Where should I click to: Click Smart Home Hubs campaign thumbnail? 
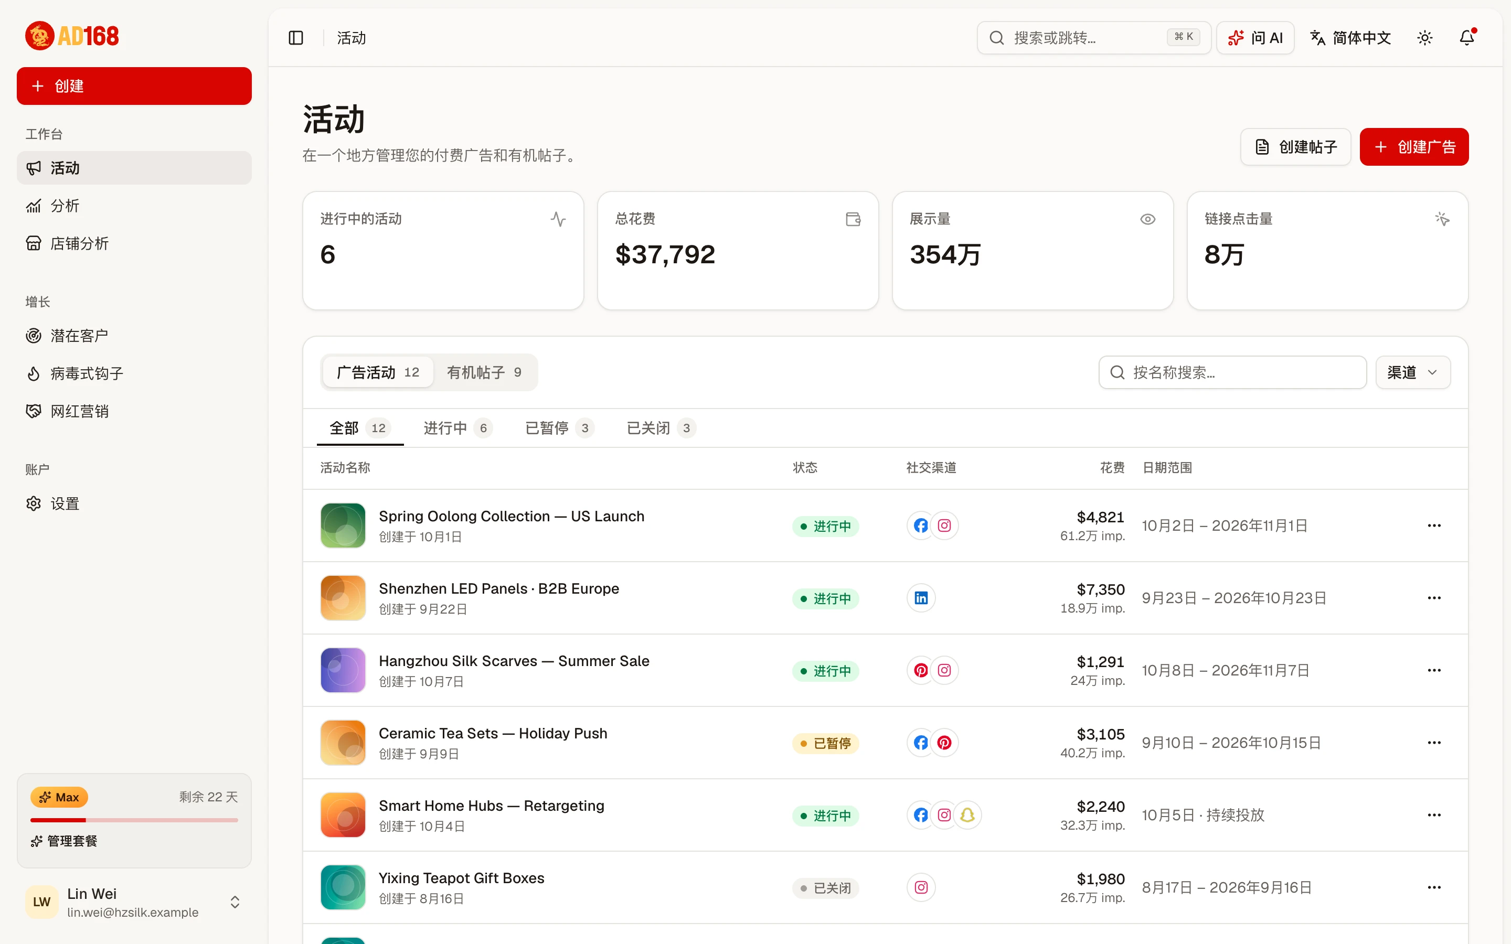[x=343, y=816]
